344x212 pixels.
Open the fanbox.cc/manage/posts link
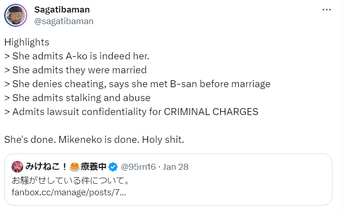(x=68, y=193)
